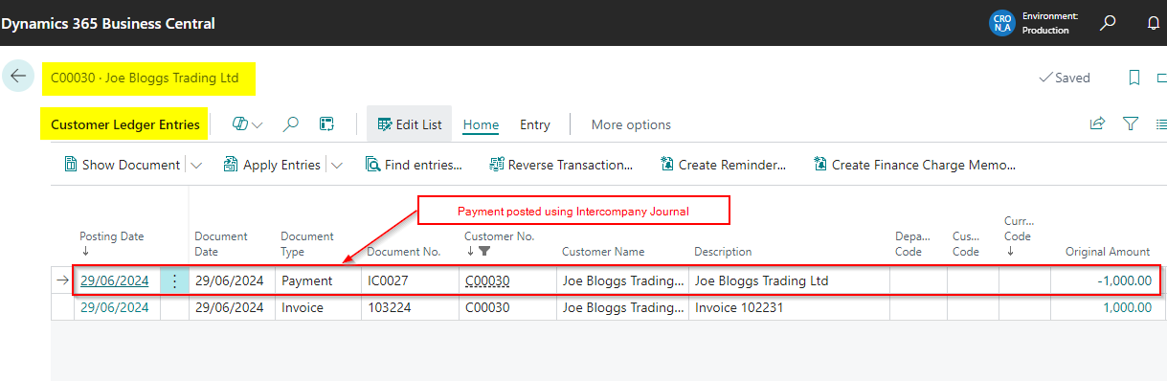Click the Apply Entries icon
1167x381 pixels.
point(230,165)
